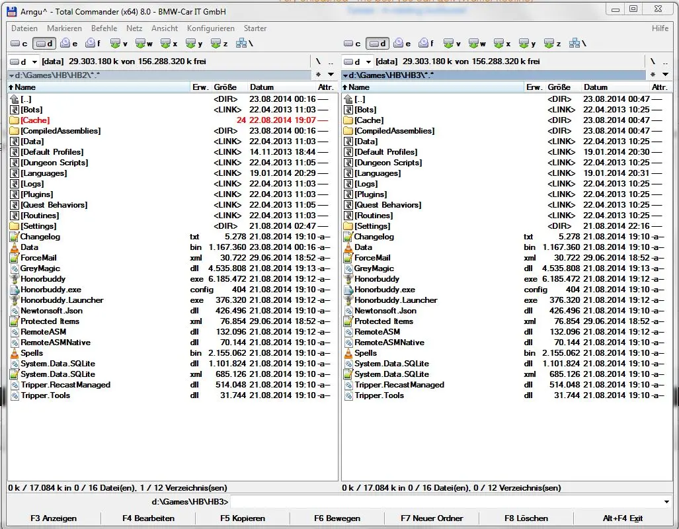
Task: Select drive e in right panel drive bar
Action: [402, 44]
